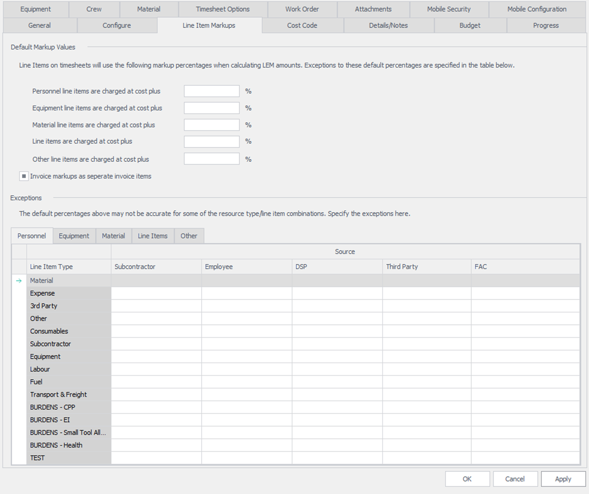The image size is (589, 494).
Task: Select the Expense row Subcontractor cell
Action: click(156, 293)
